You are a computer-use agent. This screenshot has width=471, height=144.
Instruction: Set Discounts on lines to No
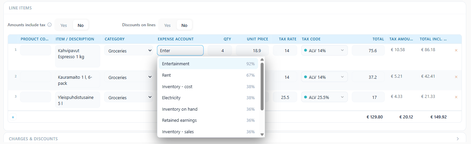[x=184, y=25]
